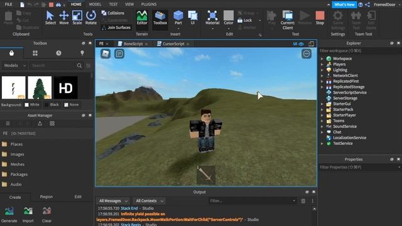Clear the Output log with trash icon
The image size is (402, 226).
(303, 201)
